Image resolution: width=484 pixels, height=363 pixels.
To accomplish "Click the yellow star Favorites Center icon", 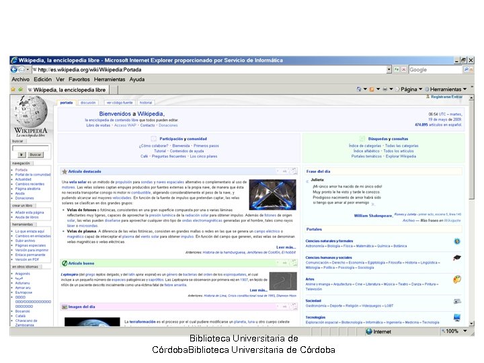I will point(13,89).
